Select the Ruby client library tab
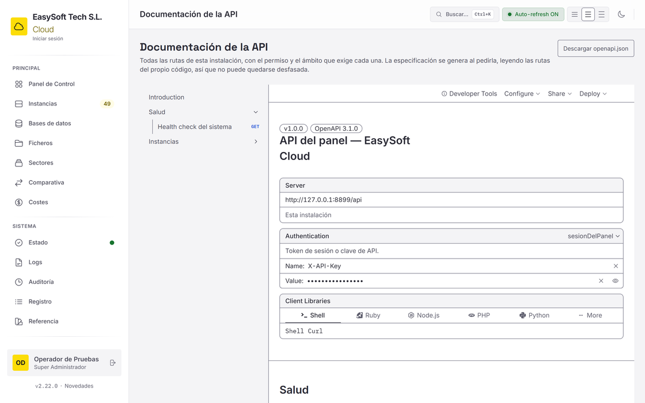This screenshot has width=645, height=403. coord(368,315)
